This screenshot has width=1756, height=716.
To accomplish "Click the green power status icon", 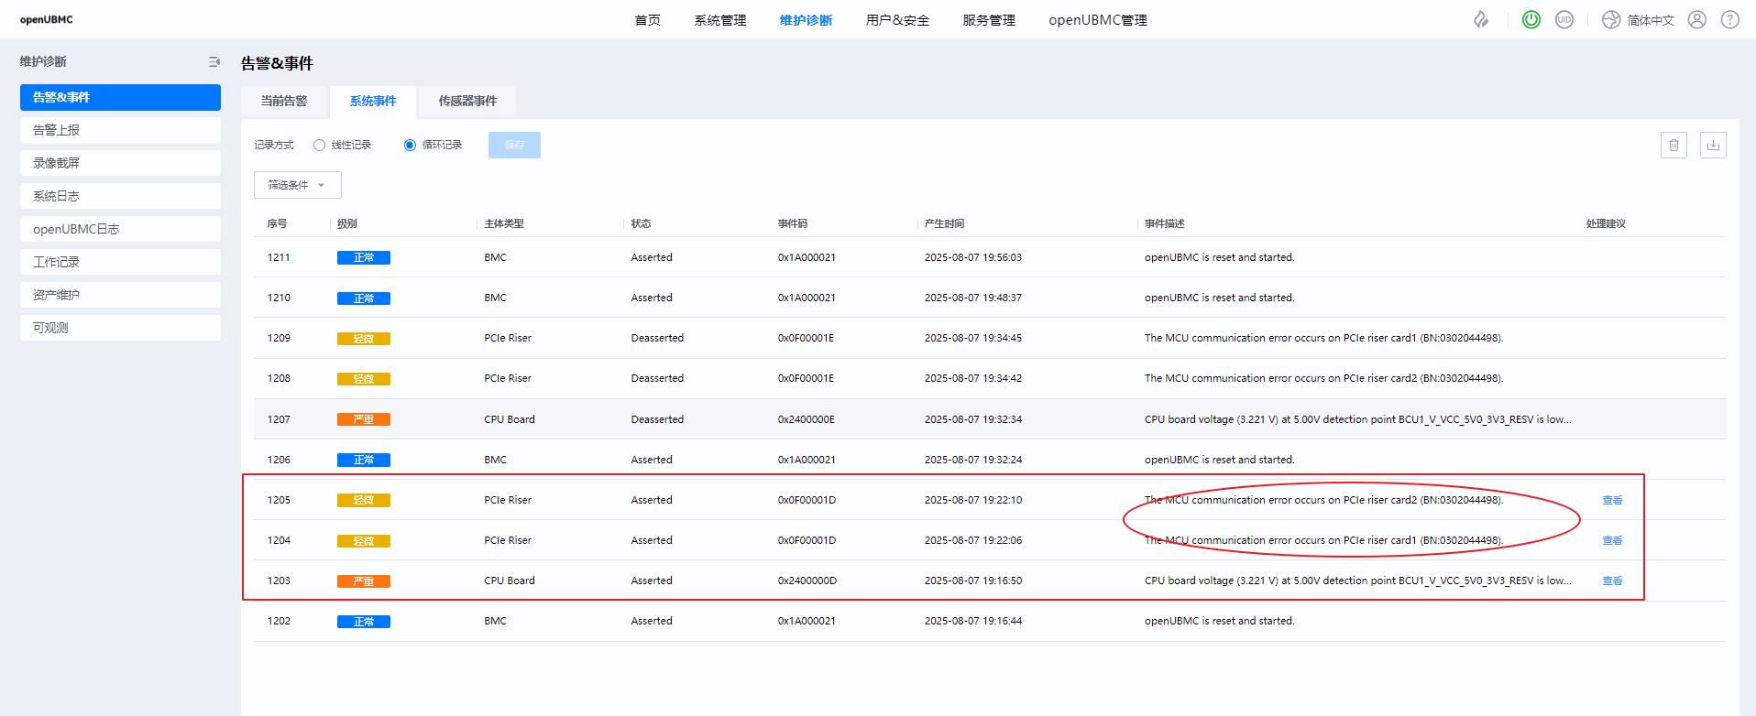I will pos(1531,19).
